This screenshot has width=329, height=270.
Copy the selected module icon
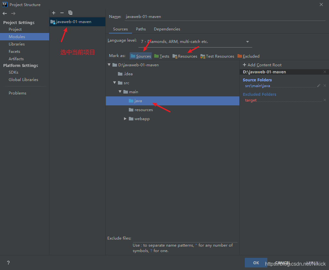pyautogui.click(x=70, y=13)
